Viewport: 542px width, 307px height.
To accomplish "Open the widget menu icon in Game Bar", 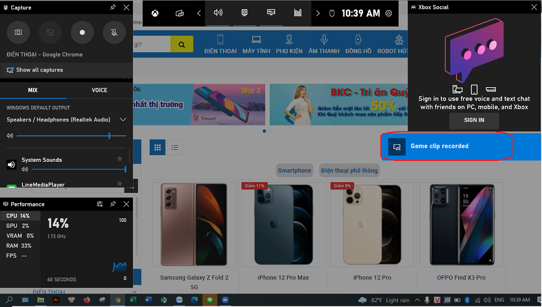I will point(180,13).
